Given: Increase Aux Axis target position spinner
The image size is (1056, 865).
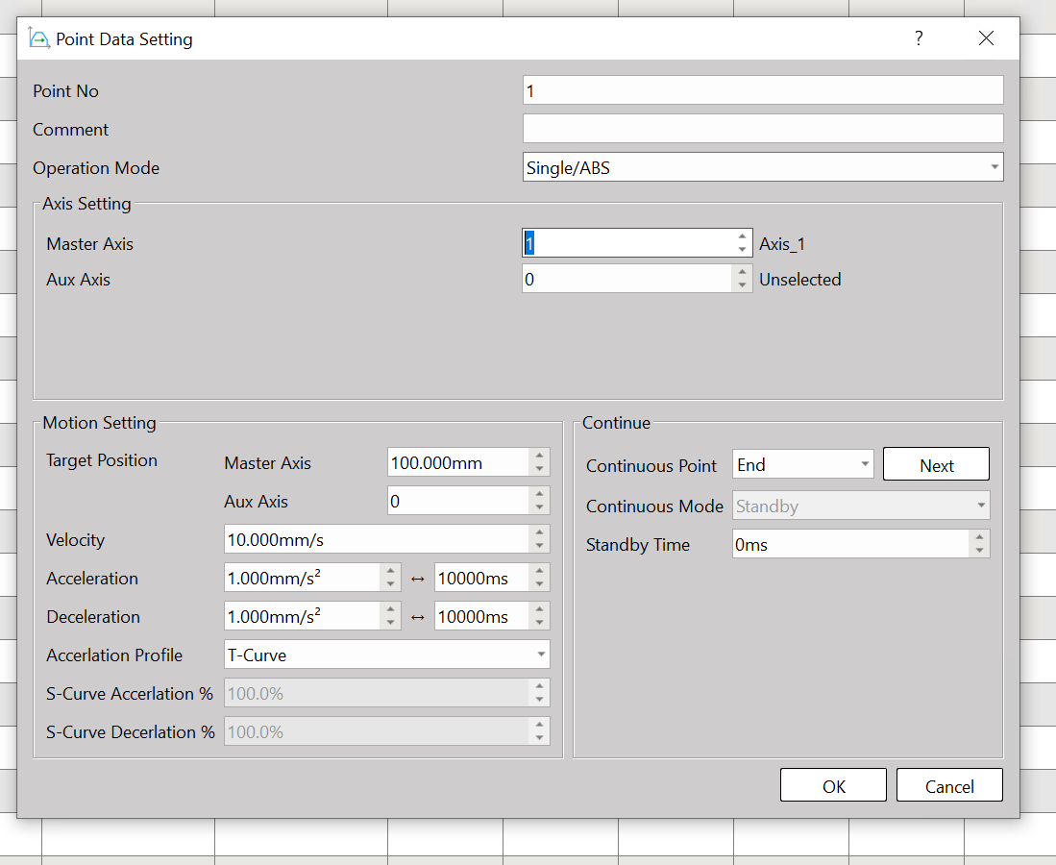Looking at the screenshot, I should pyautogui.click(x=539, y=494).
